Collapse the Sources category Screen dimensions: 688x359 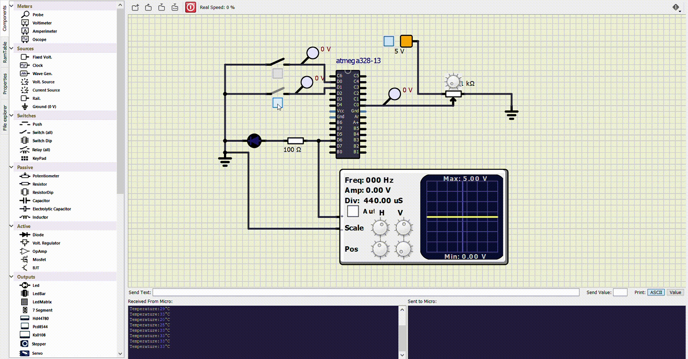pyautogui.click(x=11, y=48)
